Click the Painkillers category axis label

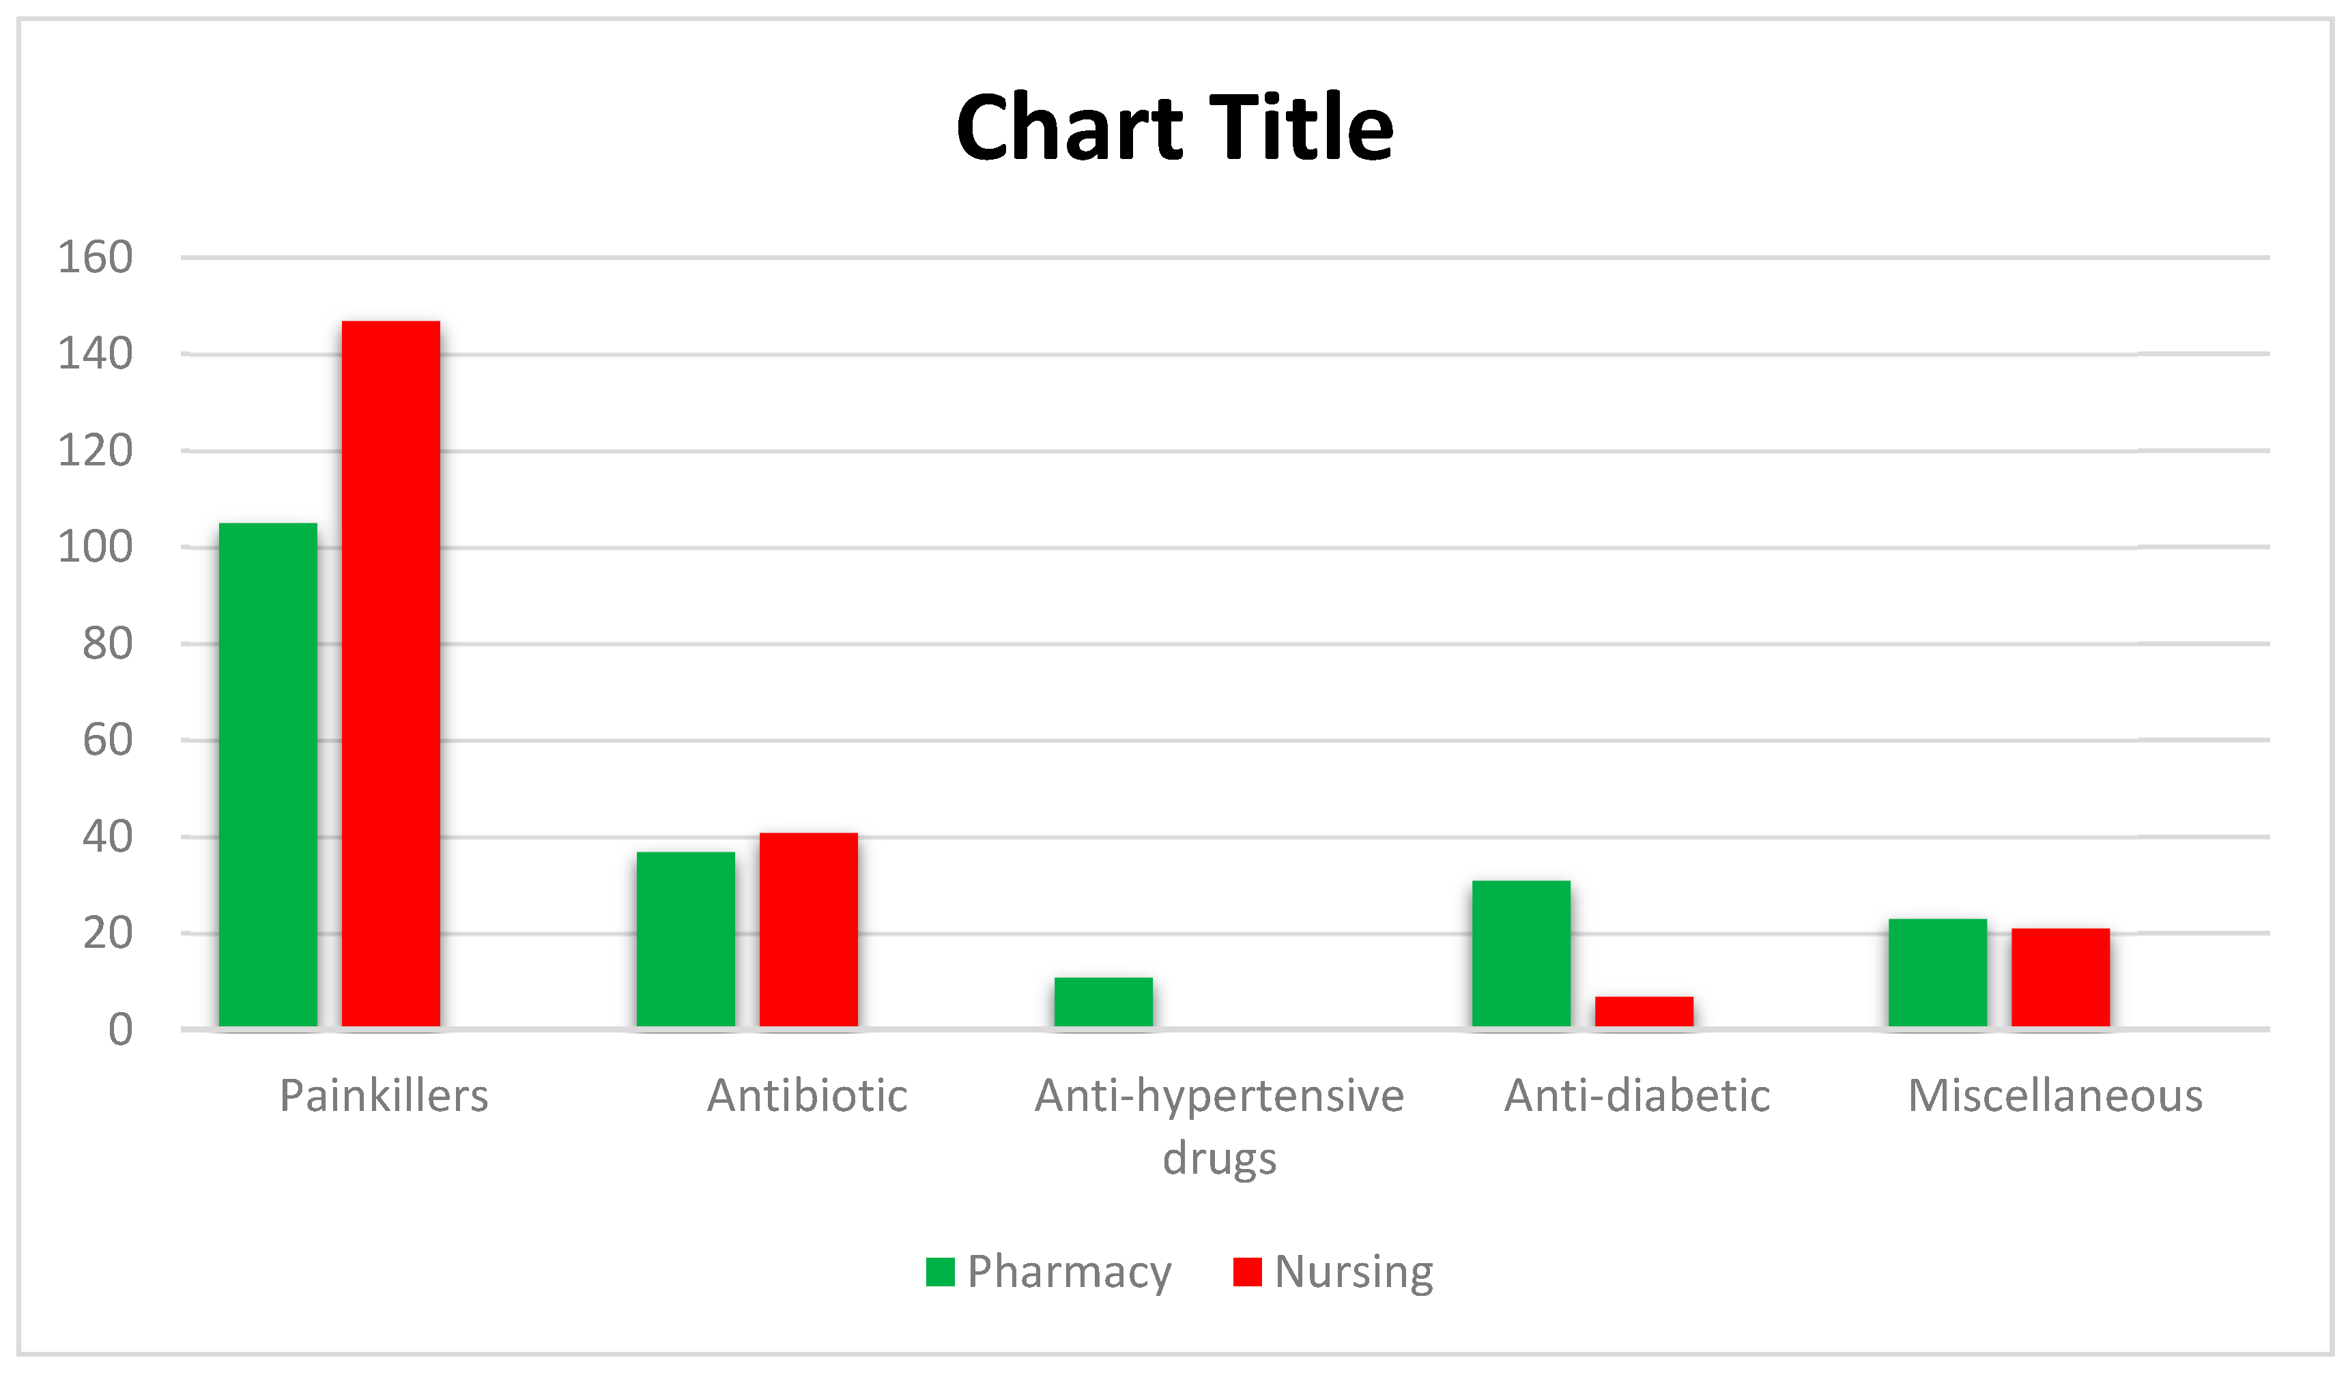click(x=384, y=1095)
